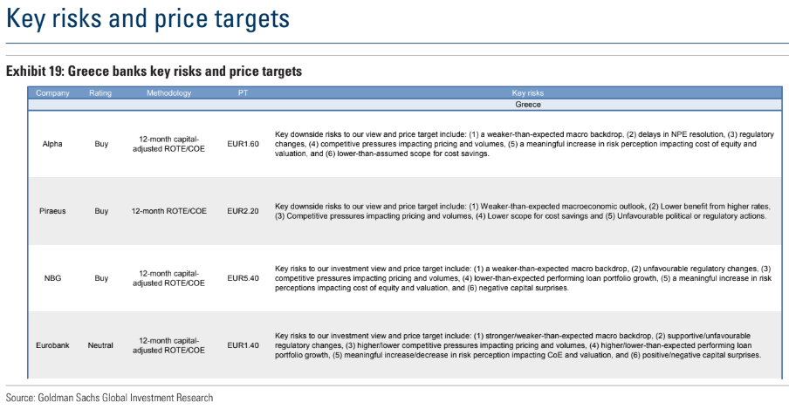This screenshot has width=789, height=416.
Task: Click the Goldman Sachs source footnote
Action: 109,398
